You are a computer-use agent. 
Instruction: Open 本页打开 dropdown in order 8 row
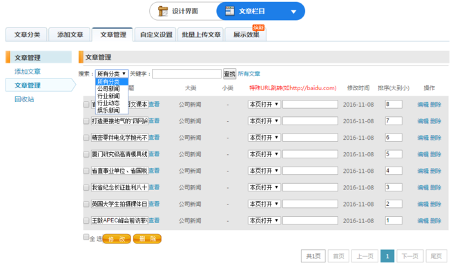[x=264, y=104]
